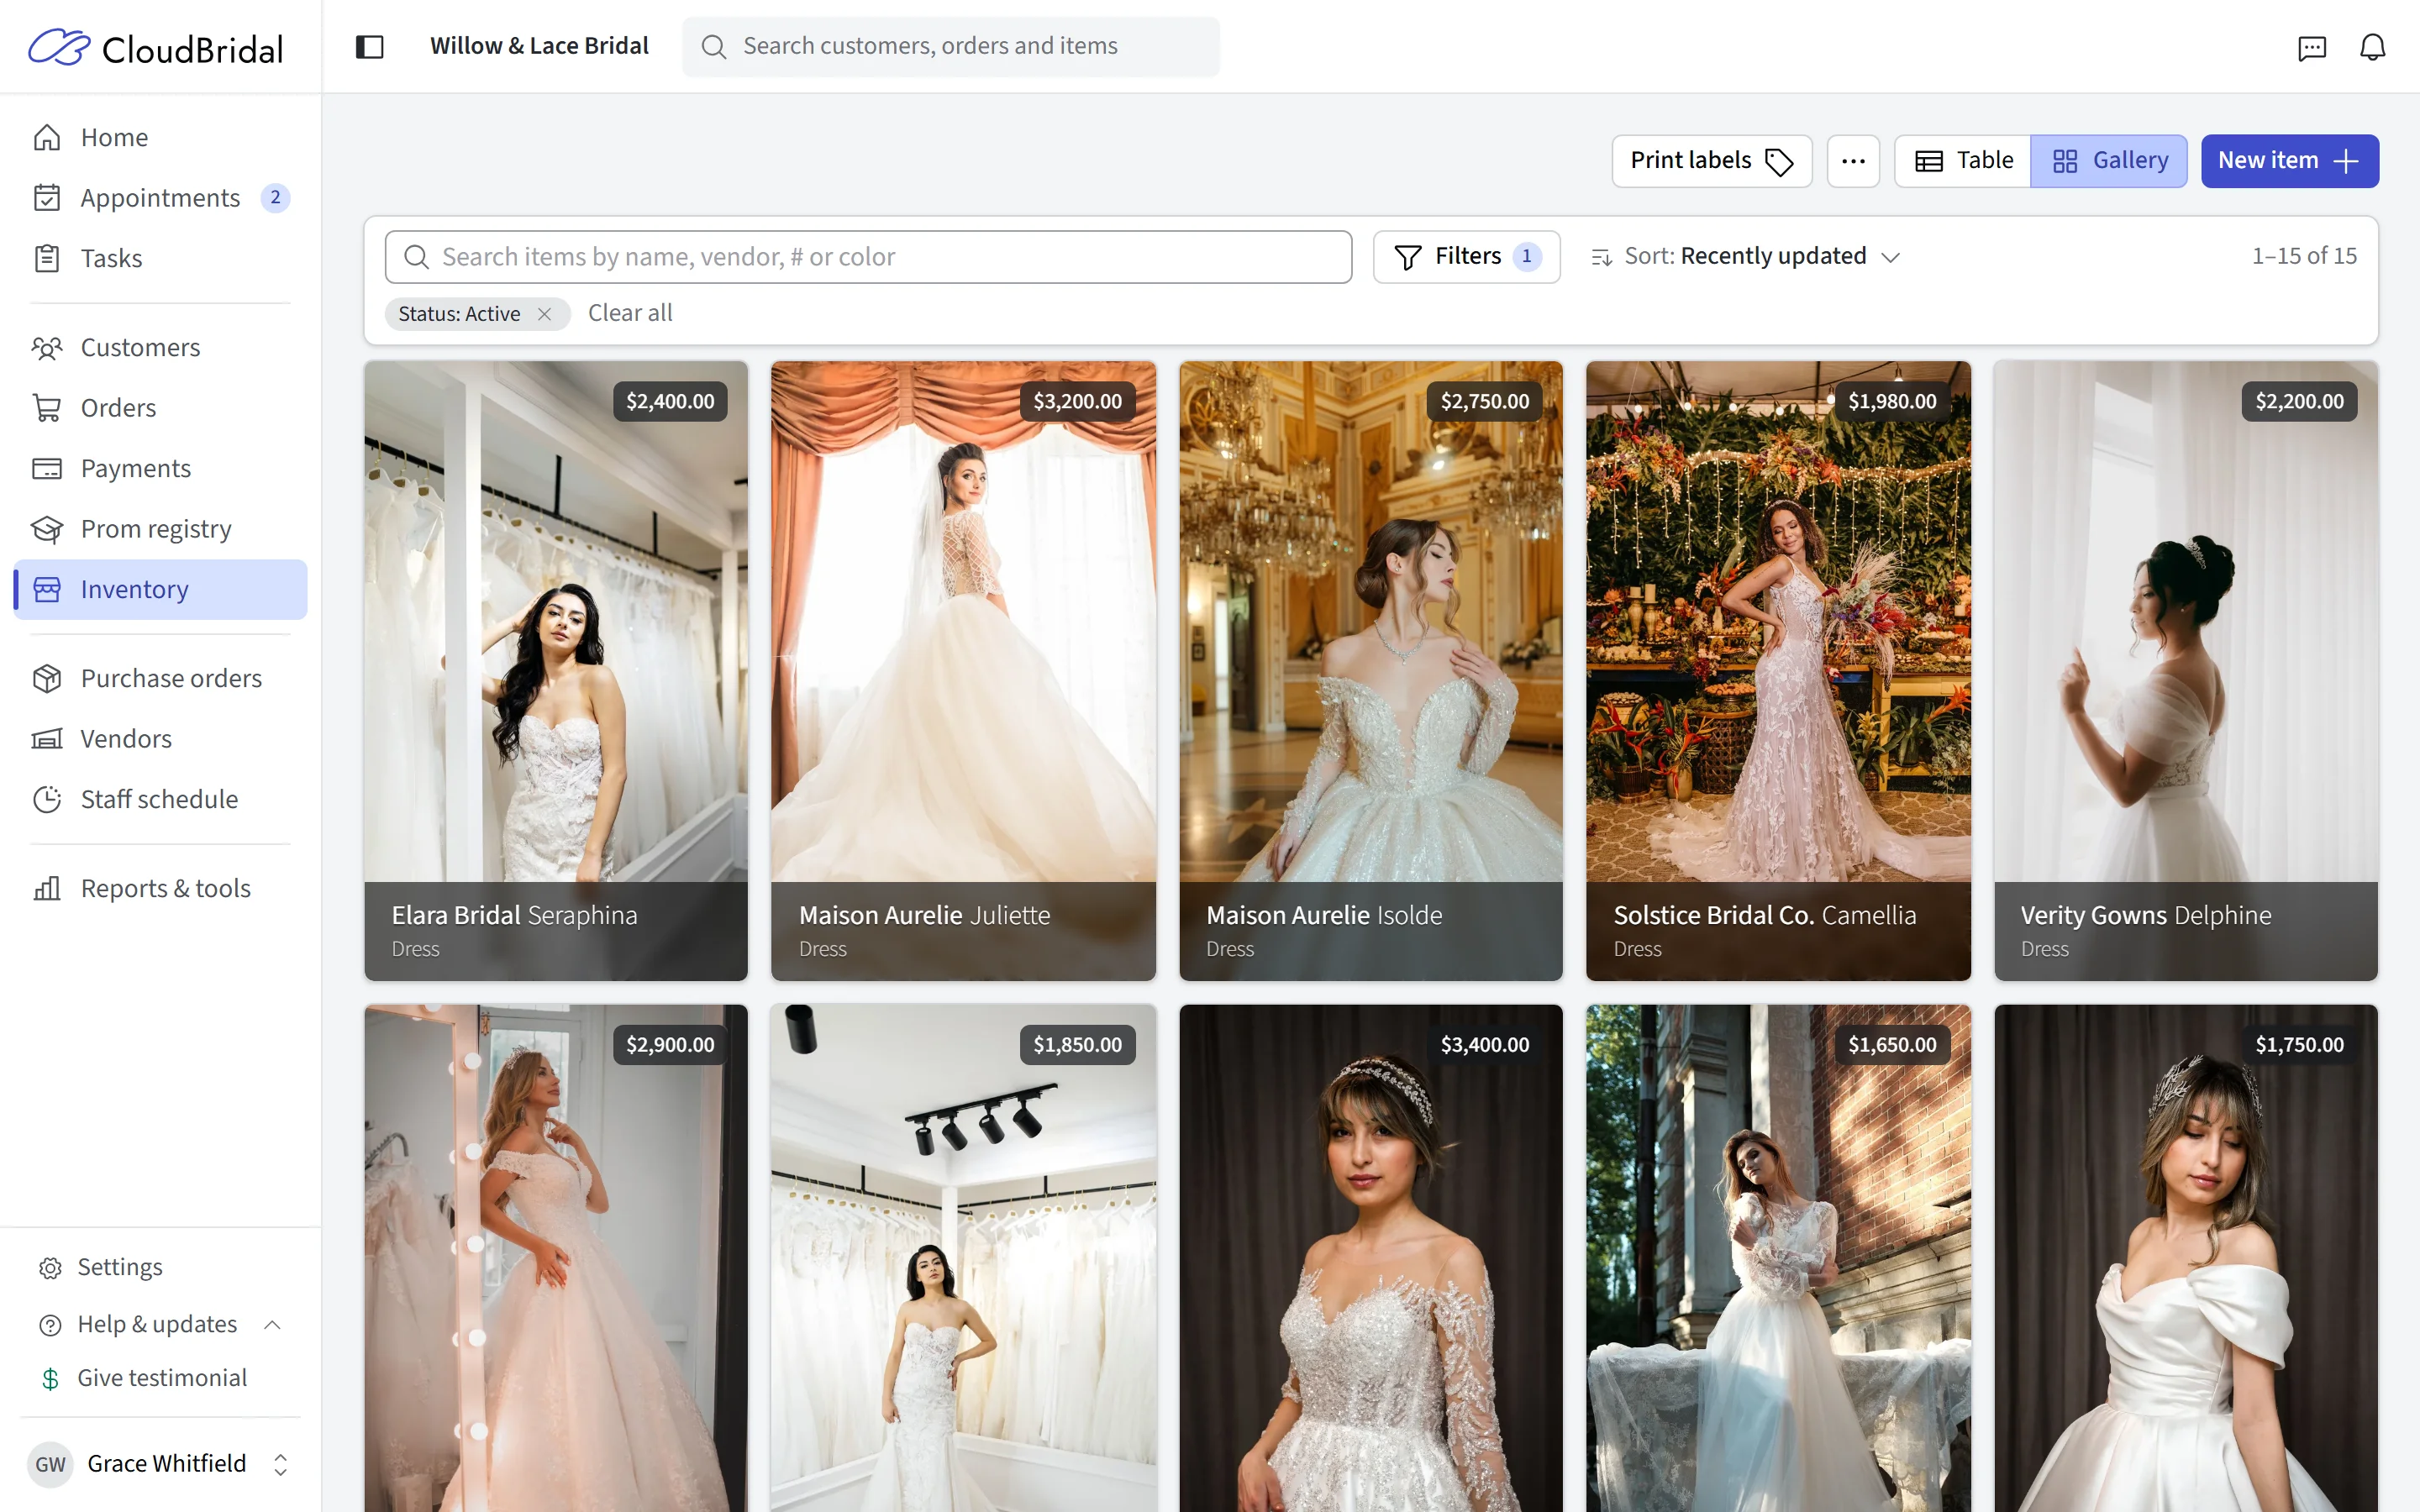Open Tasks page
Image resolution: width=2420 pixels, height=1512 pixels.
tap(160, 258)
